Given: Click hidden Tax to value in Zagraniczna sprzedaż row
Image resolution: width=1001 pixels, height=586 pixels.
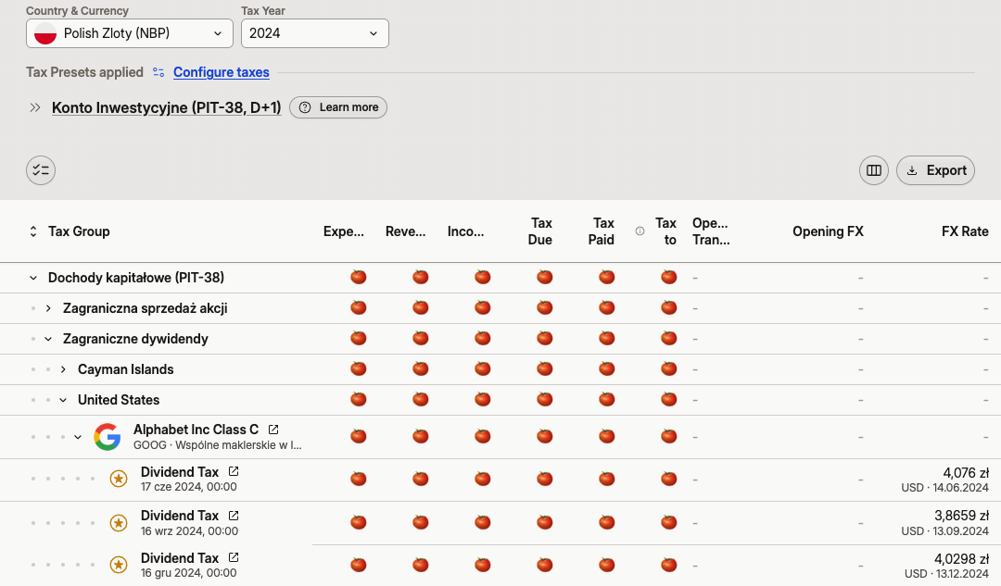Looking at the screenshot, I should (668, 308).
